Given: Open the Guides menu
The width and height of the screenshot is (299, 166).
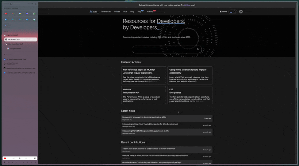Looking at the screenshot, I should point(117,12).
